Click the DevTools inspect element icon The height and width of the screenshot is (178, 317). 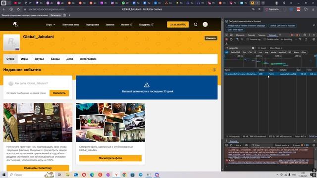click(227, 35)
